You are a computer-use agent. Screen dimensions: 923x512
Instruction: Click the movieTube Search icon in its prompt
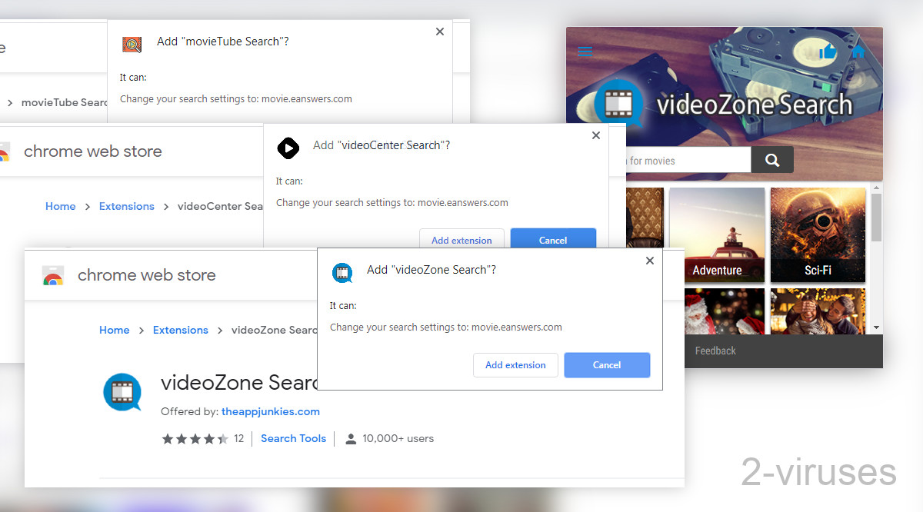pyautogui.click(x=132, y=45)
